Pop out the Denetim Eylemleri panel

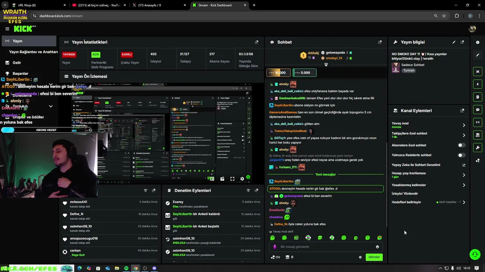click(257, 190)
